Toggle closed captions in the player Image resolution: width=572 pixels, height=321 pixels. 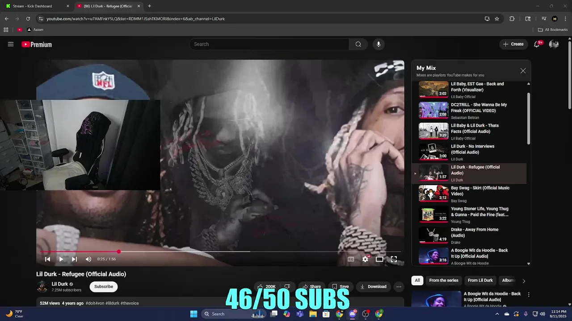[351, 259]
